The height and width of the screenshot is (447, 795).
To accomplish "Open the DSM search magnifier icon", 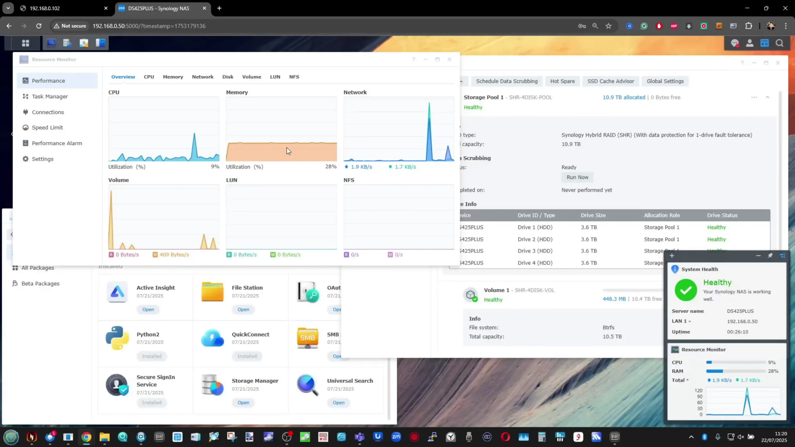I will (779, 43).
